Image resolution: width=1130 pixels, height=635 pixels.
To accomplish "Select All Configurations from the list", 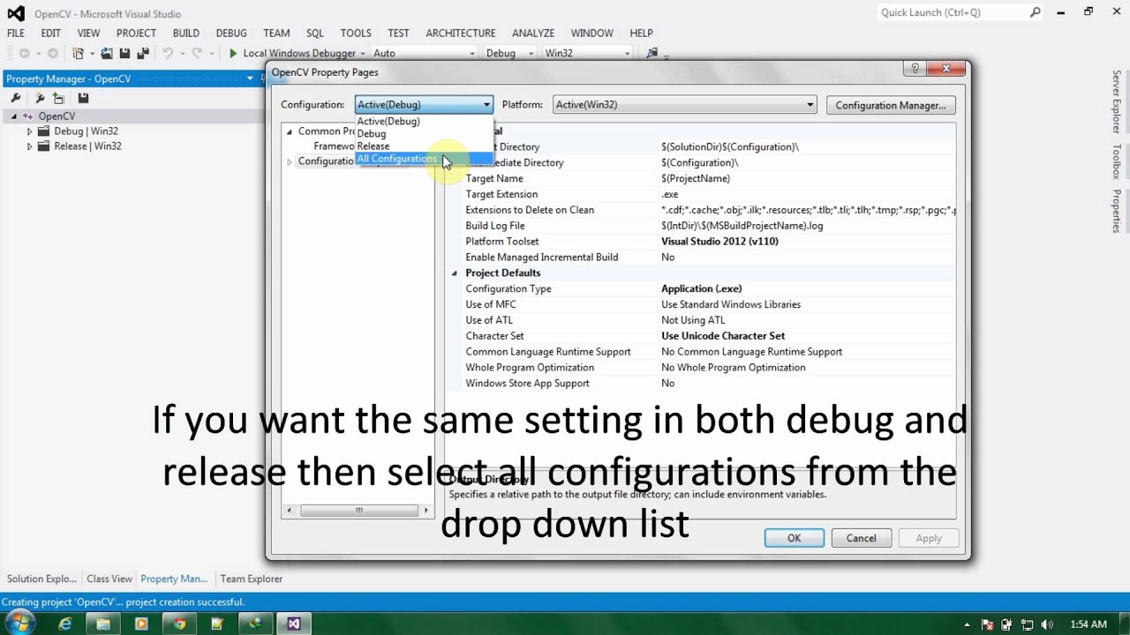I will (424, 159).
